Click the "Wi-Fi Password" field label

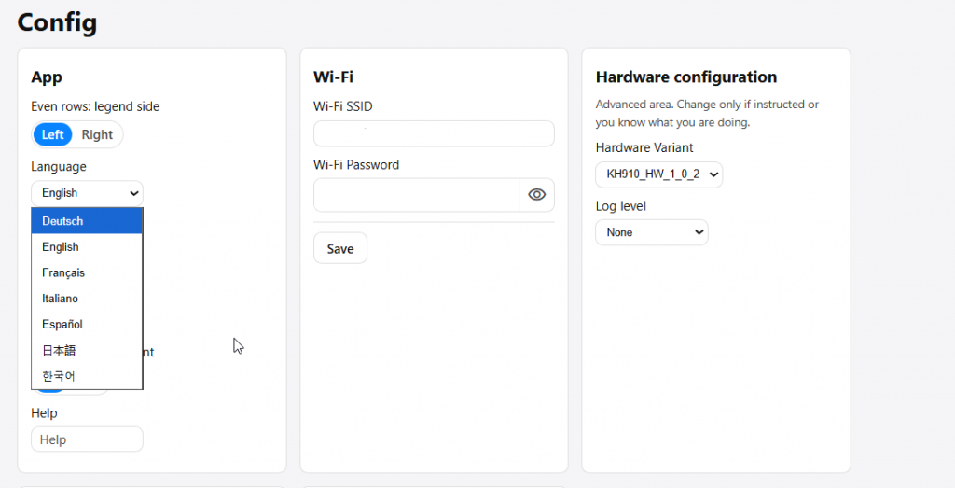pos(356,165)
